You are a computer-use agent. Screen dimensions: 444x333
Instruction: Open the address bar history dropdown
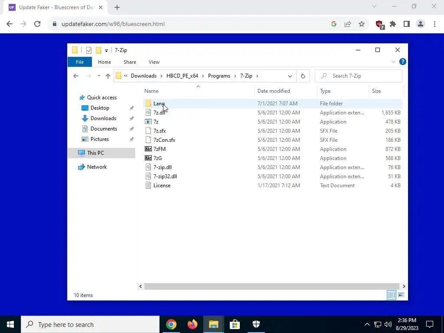click(x=290, y=76)
